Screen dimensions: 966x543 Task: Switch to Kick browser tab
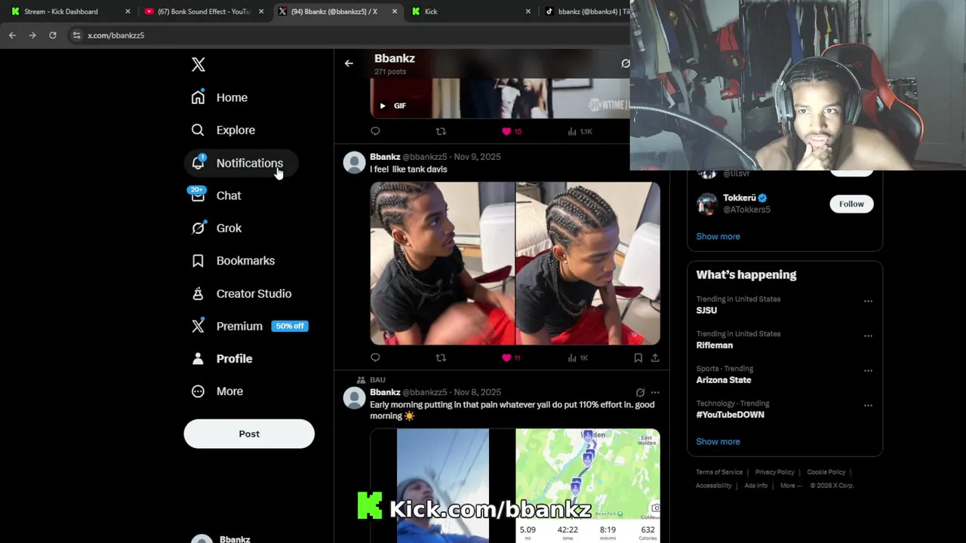(470, 11)
